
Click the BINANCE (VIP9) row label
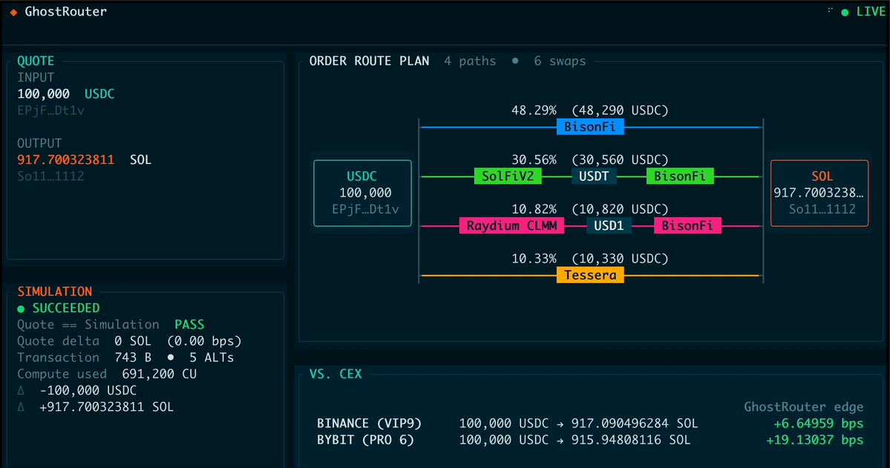(369, 423)
